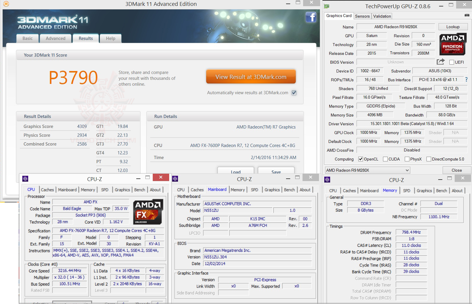Click the Specification field in CPU-Z
This screenshot has height=304, width=472.
coord(108,231)
